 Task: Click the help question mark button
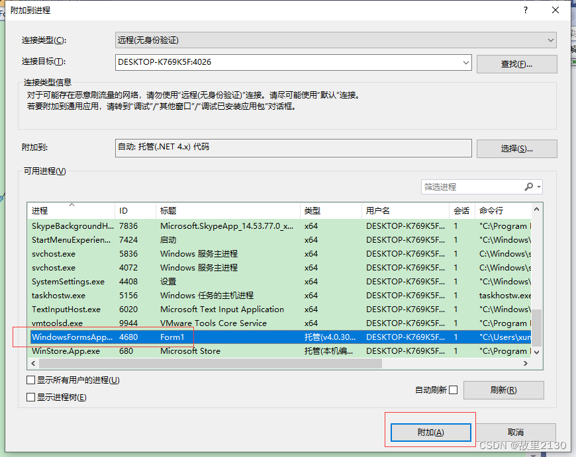coord(526,10)
